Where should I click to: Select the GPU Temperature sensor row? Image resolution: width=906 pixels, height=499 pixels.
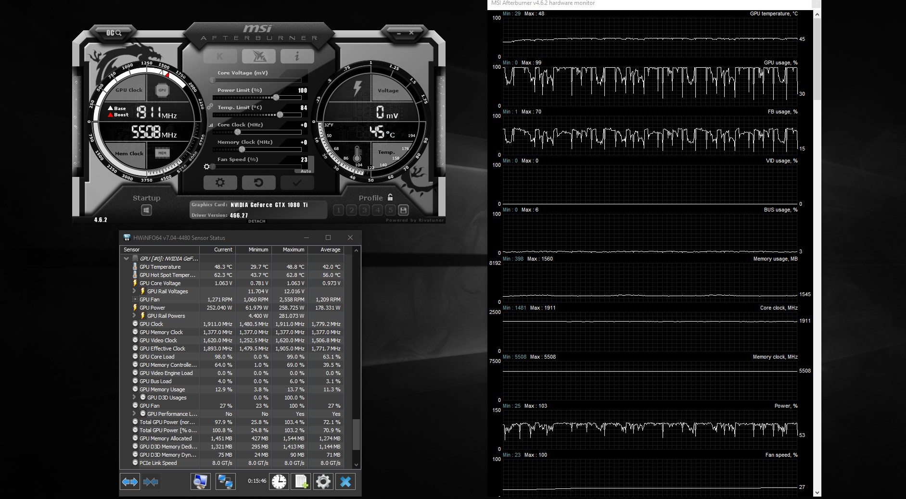click(x=231, y=267)
